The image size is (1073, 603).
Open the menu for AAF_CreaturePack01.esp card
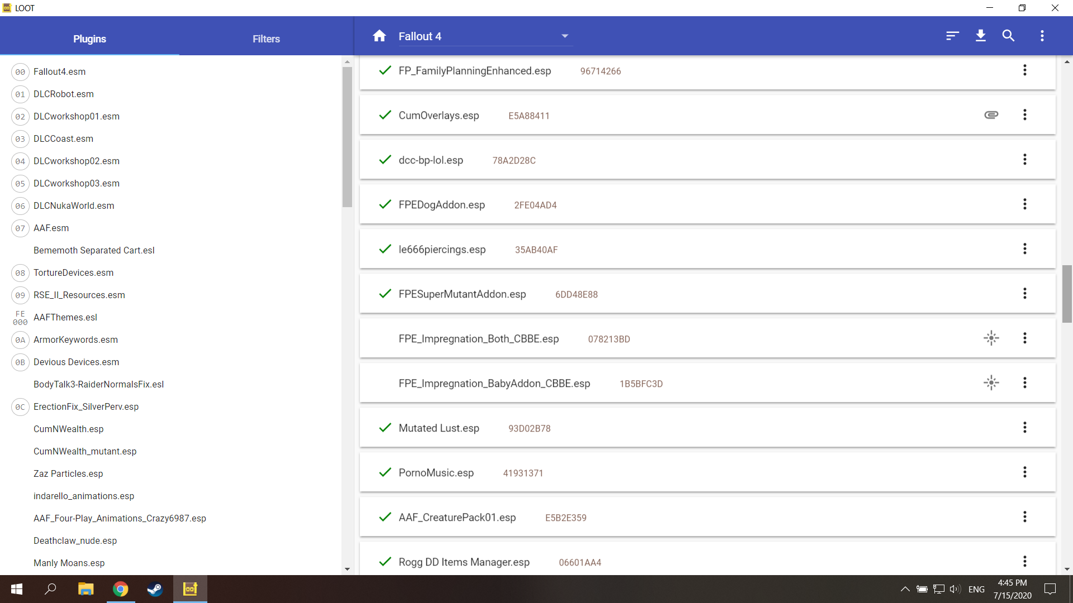(1024, 517)
